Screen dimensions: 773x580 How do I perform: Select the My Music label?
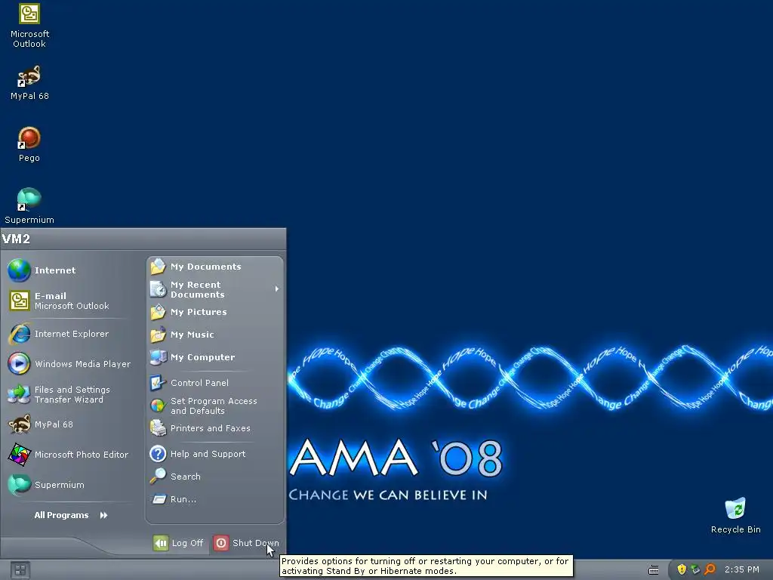(192, 335)
